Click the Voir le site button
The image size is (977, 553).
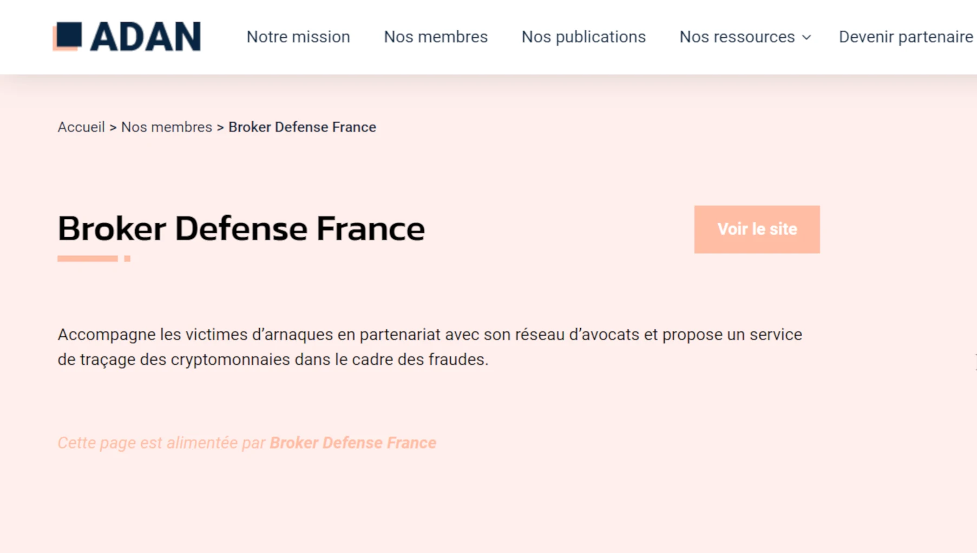point(757,229)
